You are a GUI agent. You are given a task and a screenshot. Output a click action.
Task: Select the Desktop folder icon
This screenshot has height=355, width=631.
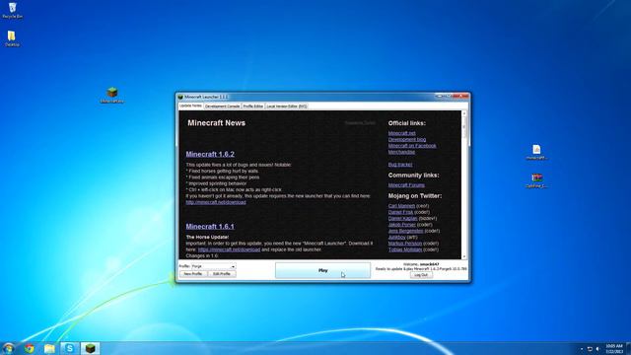(12, 38)
